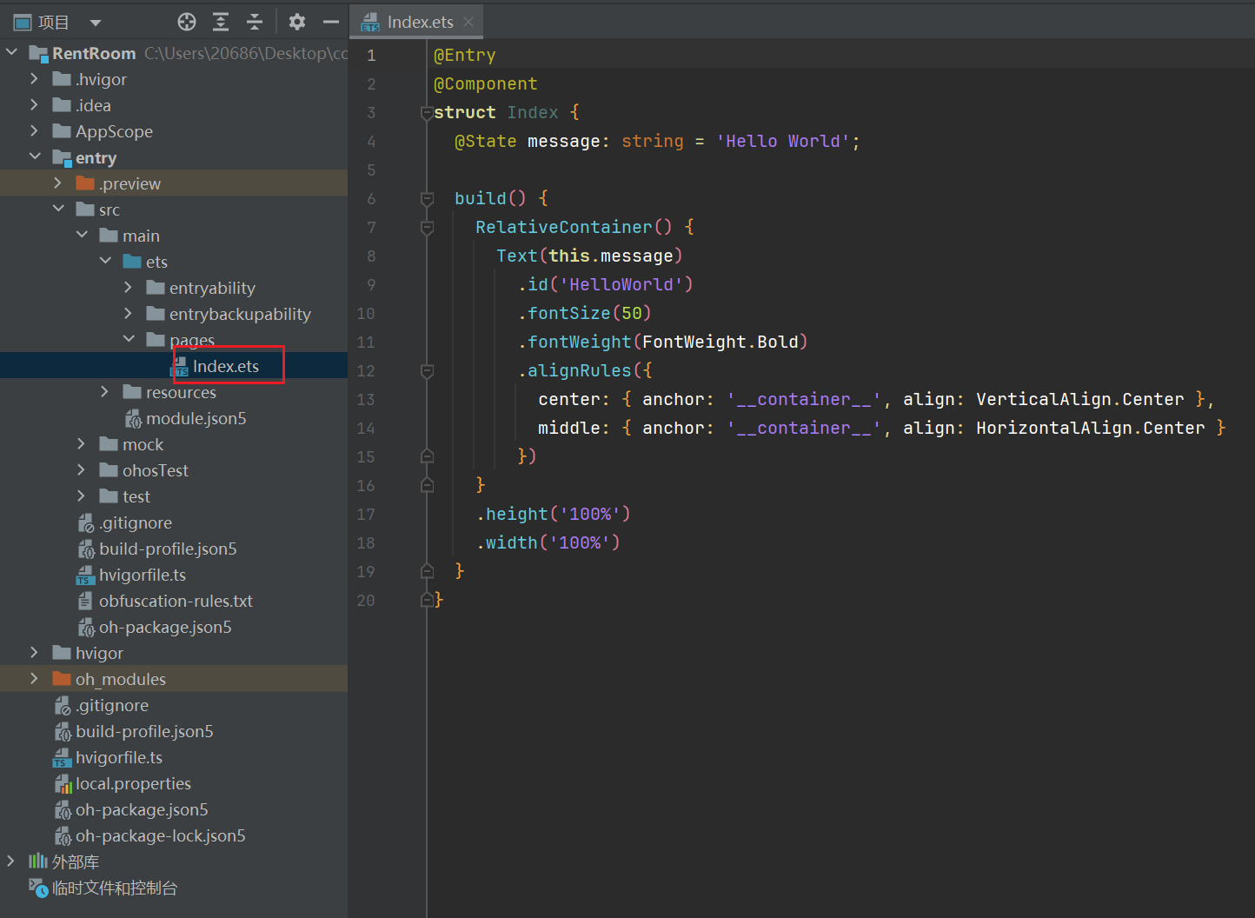
Task: Hide the project panel with the minus icon
Action: pos(330,22)
